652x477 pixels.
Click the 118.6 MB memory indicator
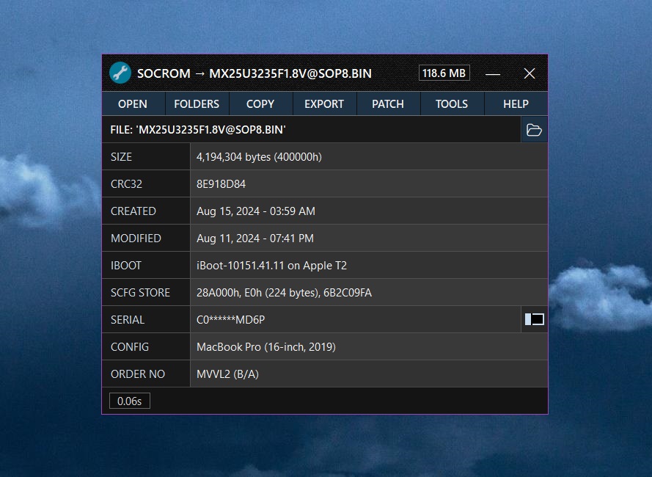click(x=444, y=73)
